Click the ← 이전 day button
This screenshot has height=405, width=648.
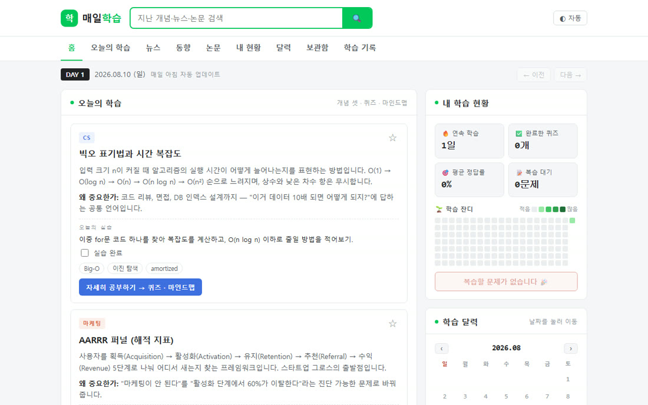tap(534, 75)
